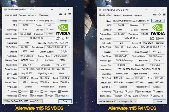Toggle the Ray Tracing checkbox in the R4 window
Image resolution: width=169 pixels, height=112 pixels.
(x=126, y=96)
